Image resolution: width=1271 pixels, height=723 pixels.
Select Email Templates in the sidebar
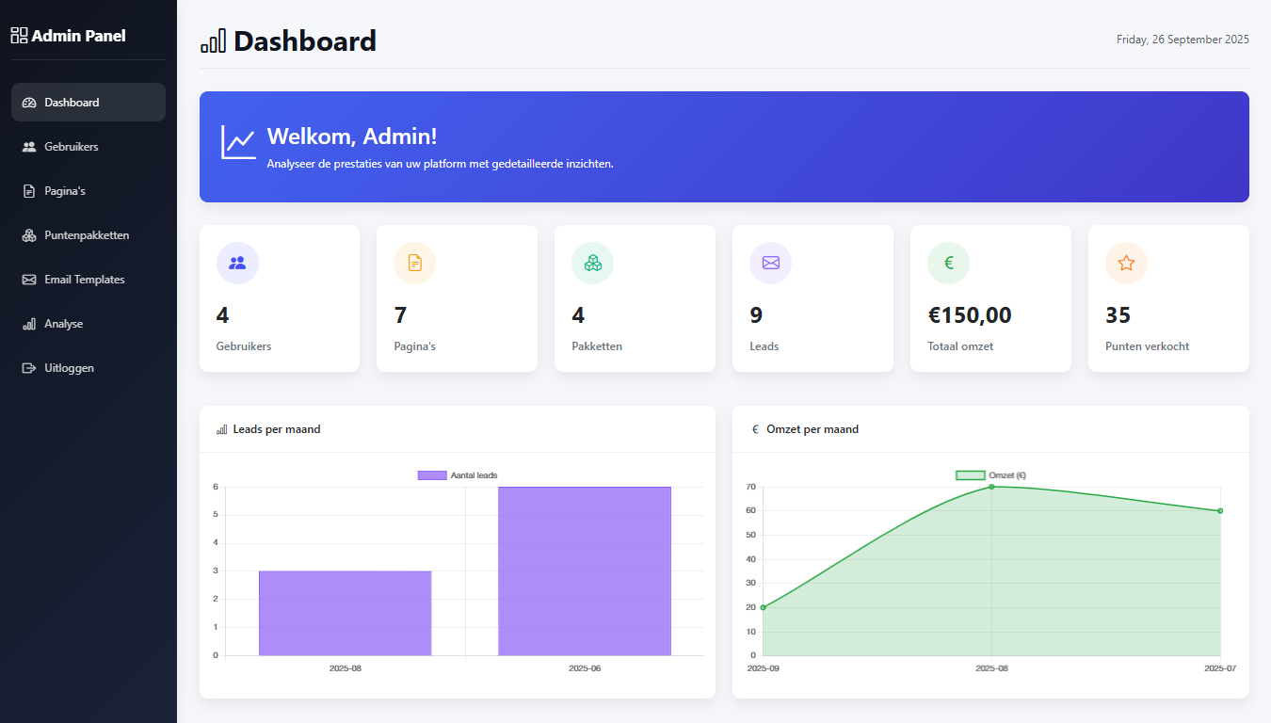(x=84, y=280)
